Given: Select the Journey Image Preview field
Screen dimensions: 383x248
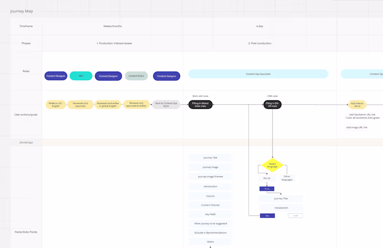Looking at the screenshot, I should (210, 176).
